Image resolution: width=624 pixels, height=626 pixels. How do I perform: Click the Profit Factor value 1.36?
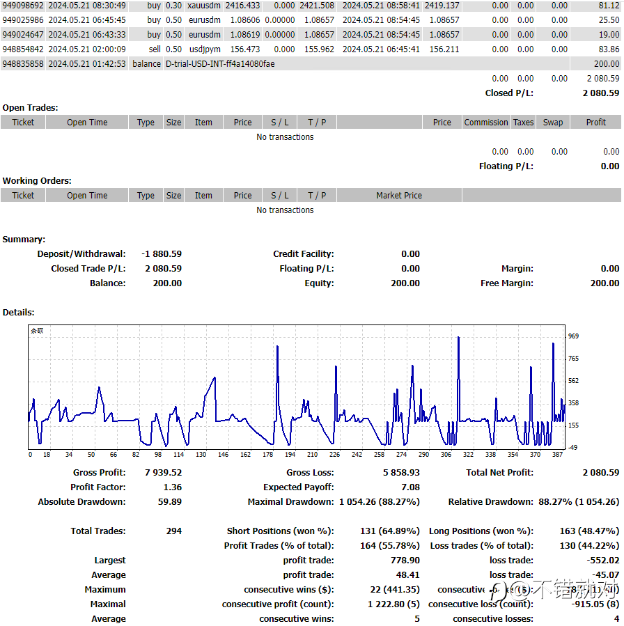[x=173, y=487]
